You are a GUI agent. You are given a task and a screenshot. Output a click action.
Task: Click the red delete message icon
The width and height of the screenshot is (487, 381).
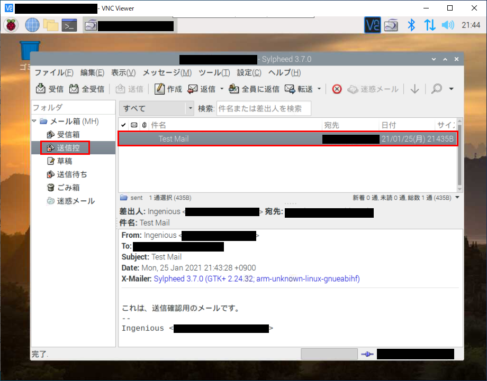(337, 89)
